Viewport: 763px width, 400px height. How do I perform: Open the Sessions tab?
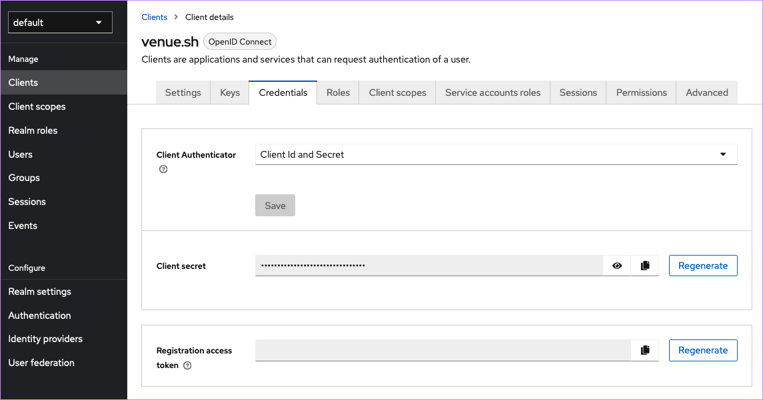point(578,93)
